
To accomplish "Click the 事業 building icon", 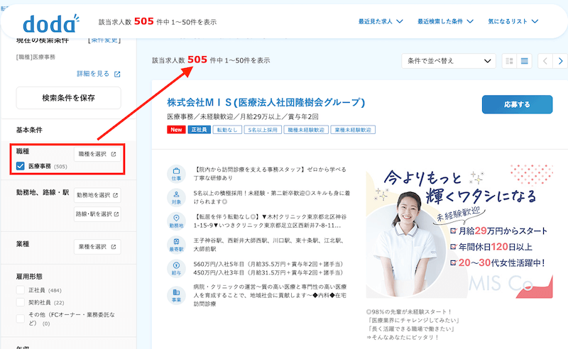I will point(176,295).
